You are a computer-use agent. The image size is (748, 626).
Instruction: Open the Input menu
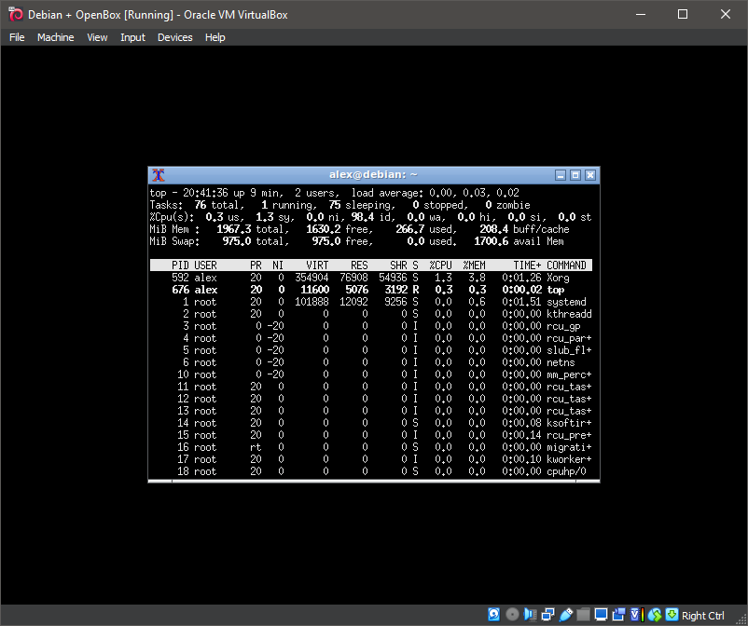[x=132, y=37]
